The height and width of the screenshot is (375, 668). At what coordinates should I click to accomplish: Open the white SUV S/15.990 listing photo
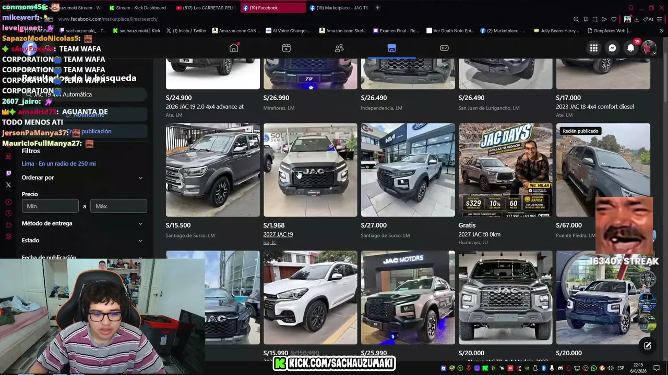point(310,297)
